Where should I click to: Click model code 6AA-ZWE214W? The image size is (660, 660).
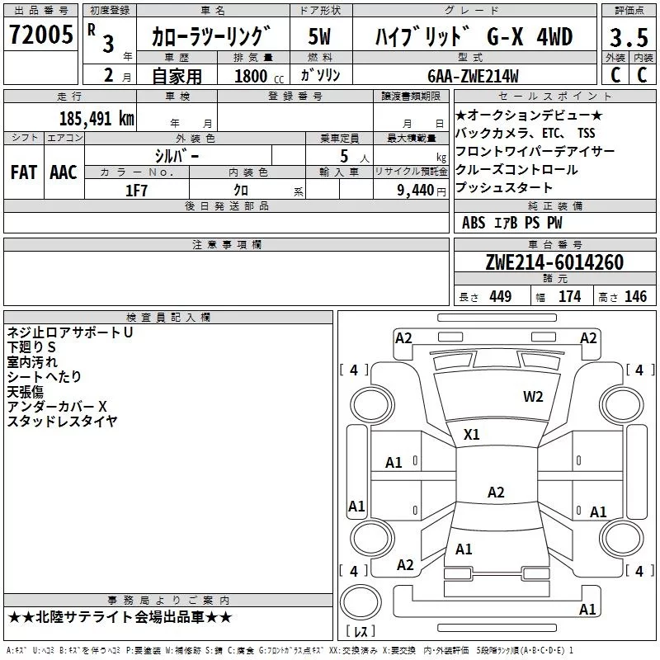tap(473, 76)
